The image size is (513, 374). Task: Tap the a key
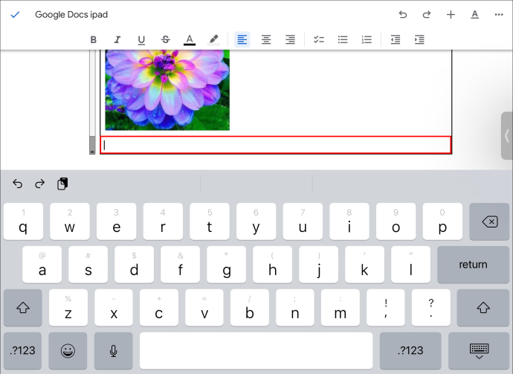click(42, 265)
